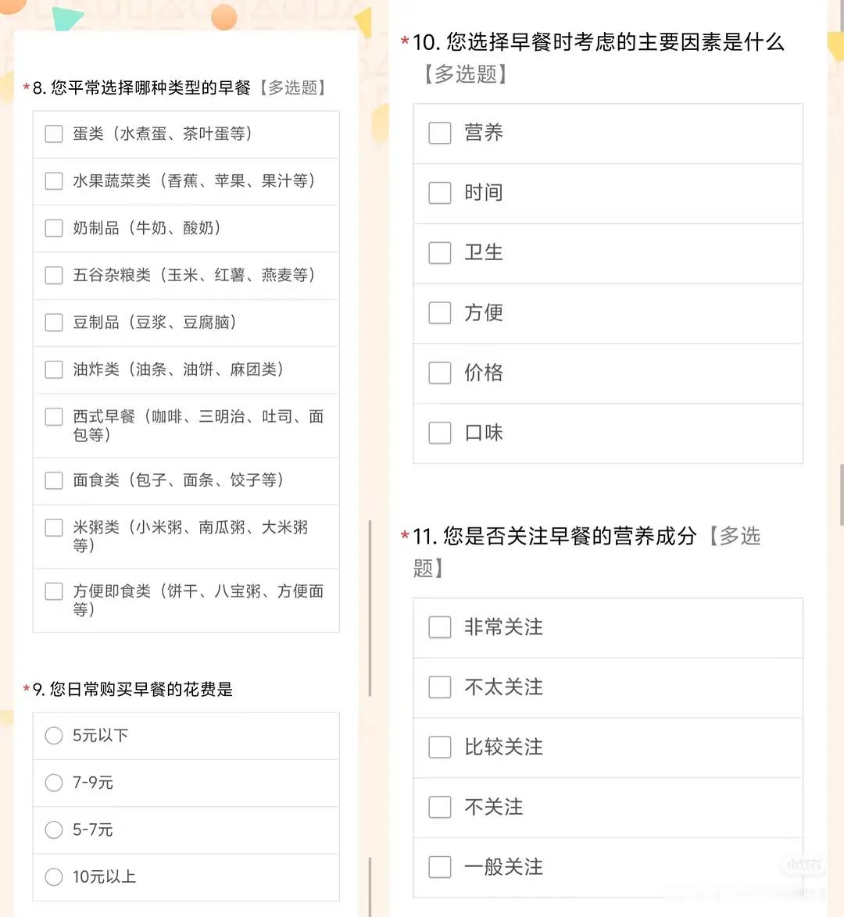The width and height of the screenshot is (844, 917).
Task: Select the 油炸类 checkbox
Action: [x=54, y=369]
